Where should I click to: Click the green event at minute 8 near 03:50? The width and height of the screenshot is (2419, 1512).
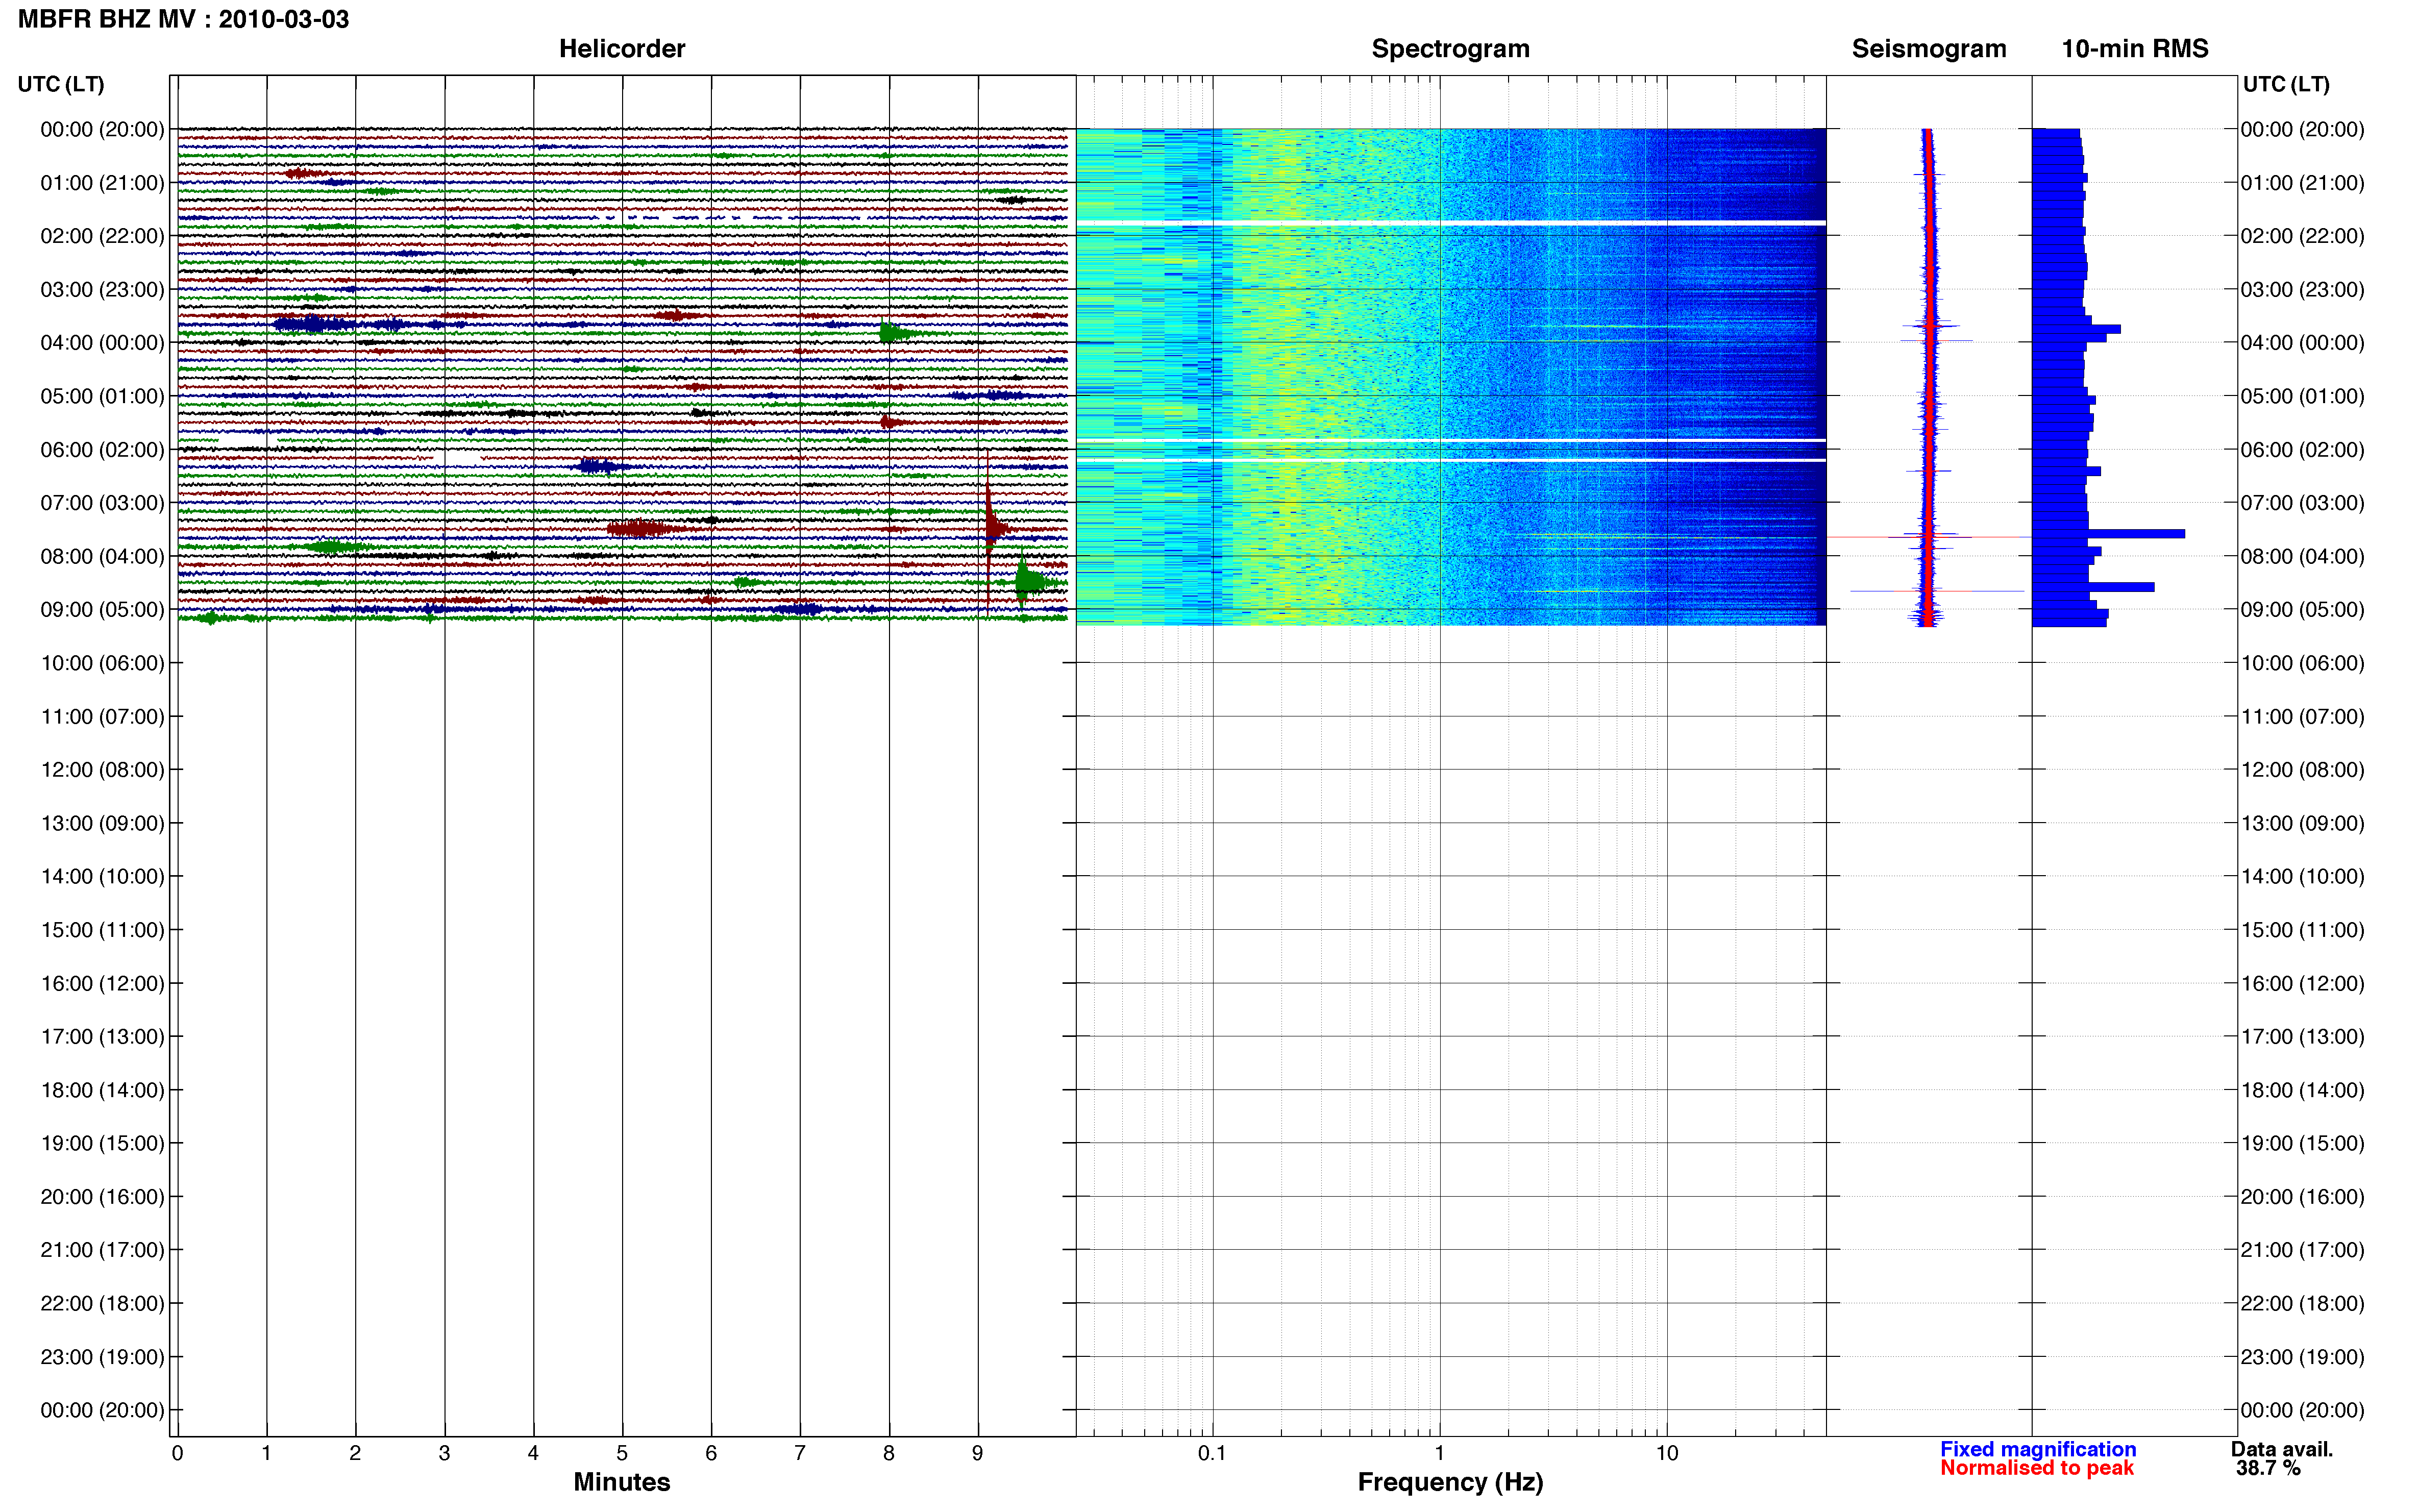[897, 333]
